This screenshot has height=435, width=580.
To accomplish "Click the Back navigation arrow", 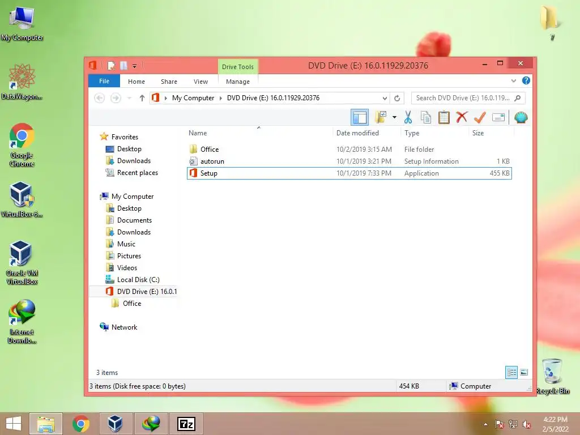I will pos(99,97).
